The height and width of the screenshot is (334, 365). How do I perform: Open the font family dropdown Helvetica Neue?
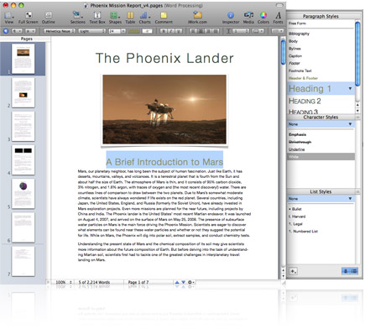coord(60,31)
